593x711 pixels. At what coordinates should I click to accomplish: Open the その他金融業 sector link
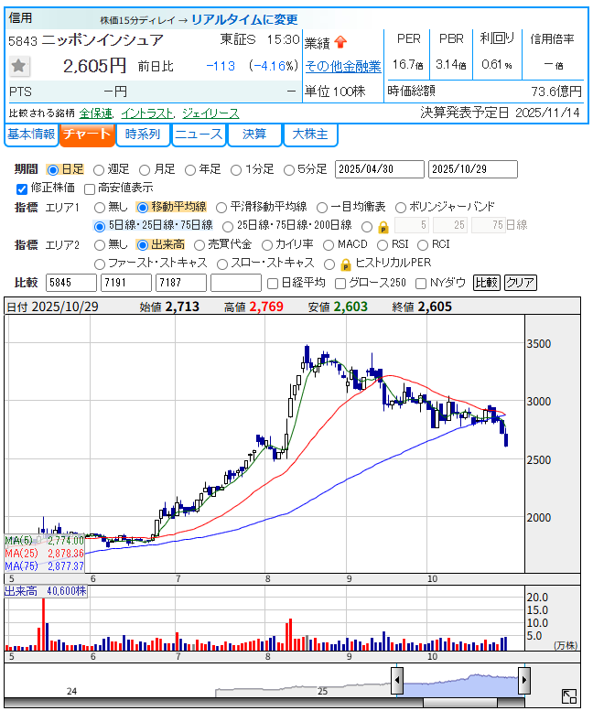pyautogui.click(x=342, y=66)
